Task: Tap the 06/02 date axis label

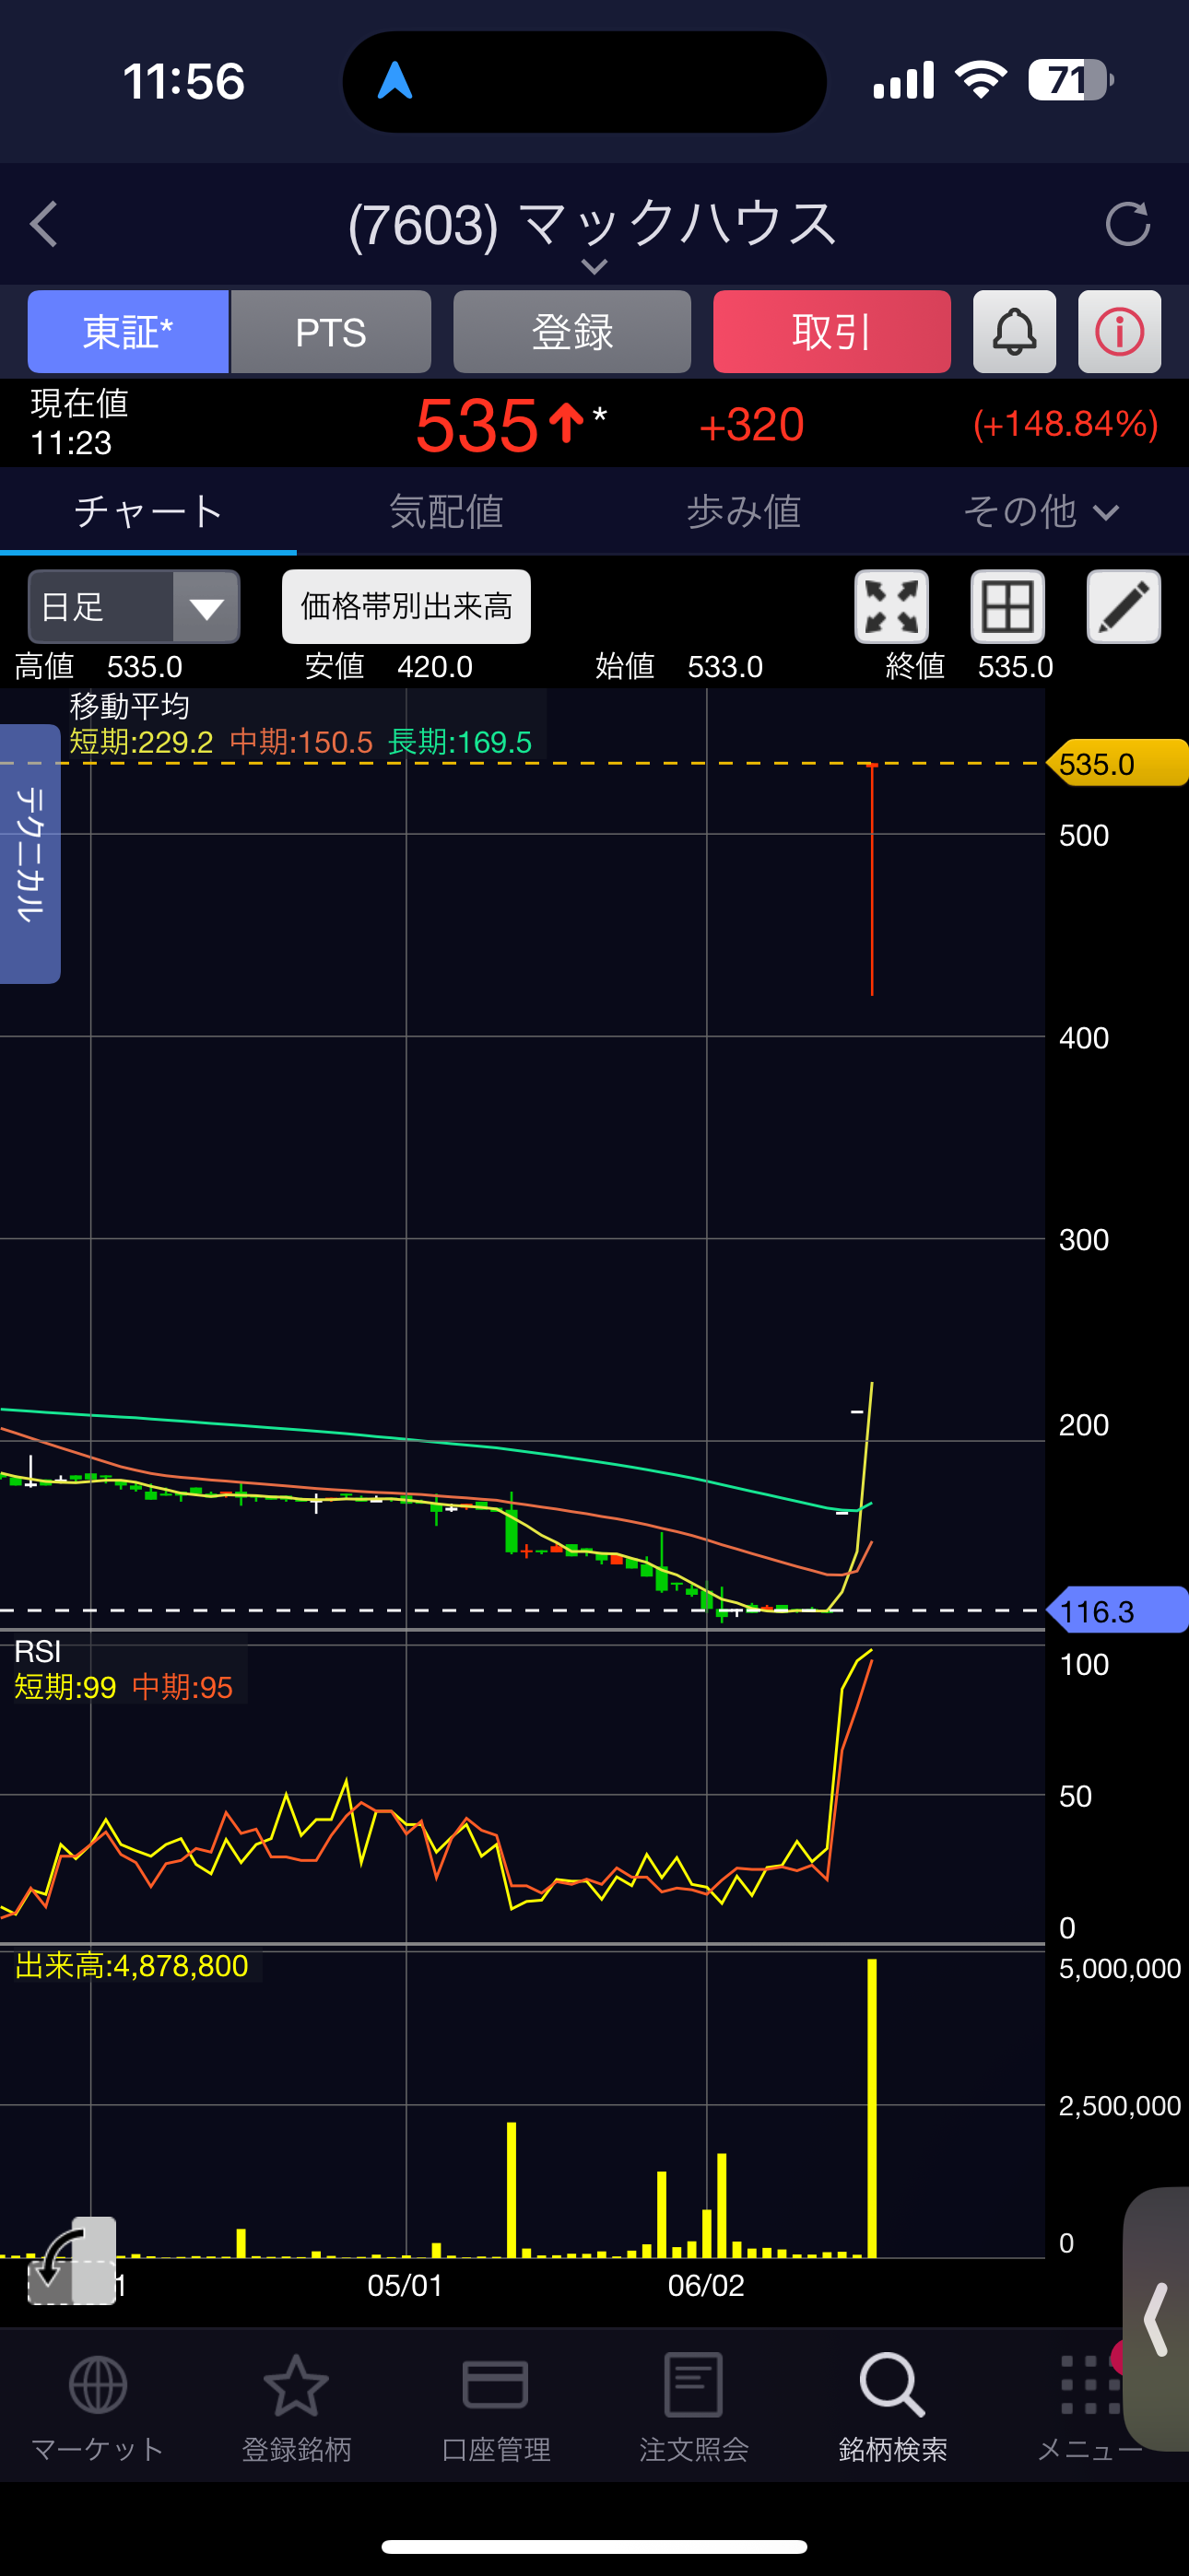Action: click(706, 2286)
